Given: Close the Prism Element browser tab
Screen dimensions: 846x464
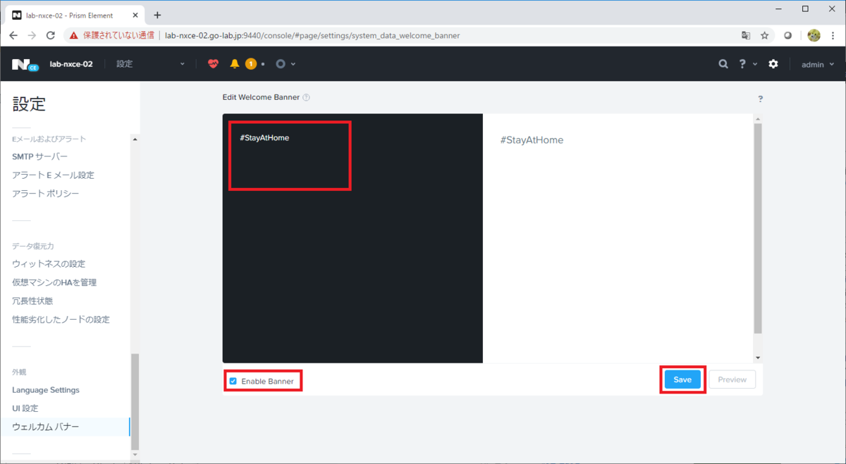Looking at the screenshot, I should pos(135,15).
